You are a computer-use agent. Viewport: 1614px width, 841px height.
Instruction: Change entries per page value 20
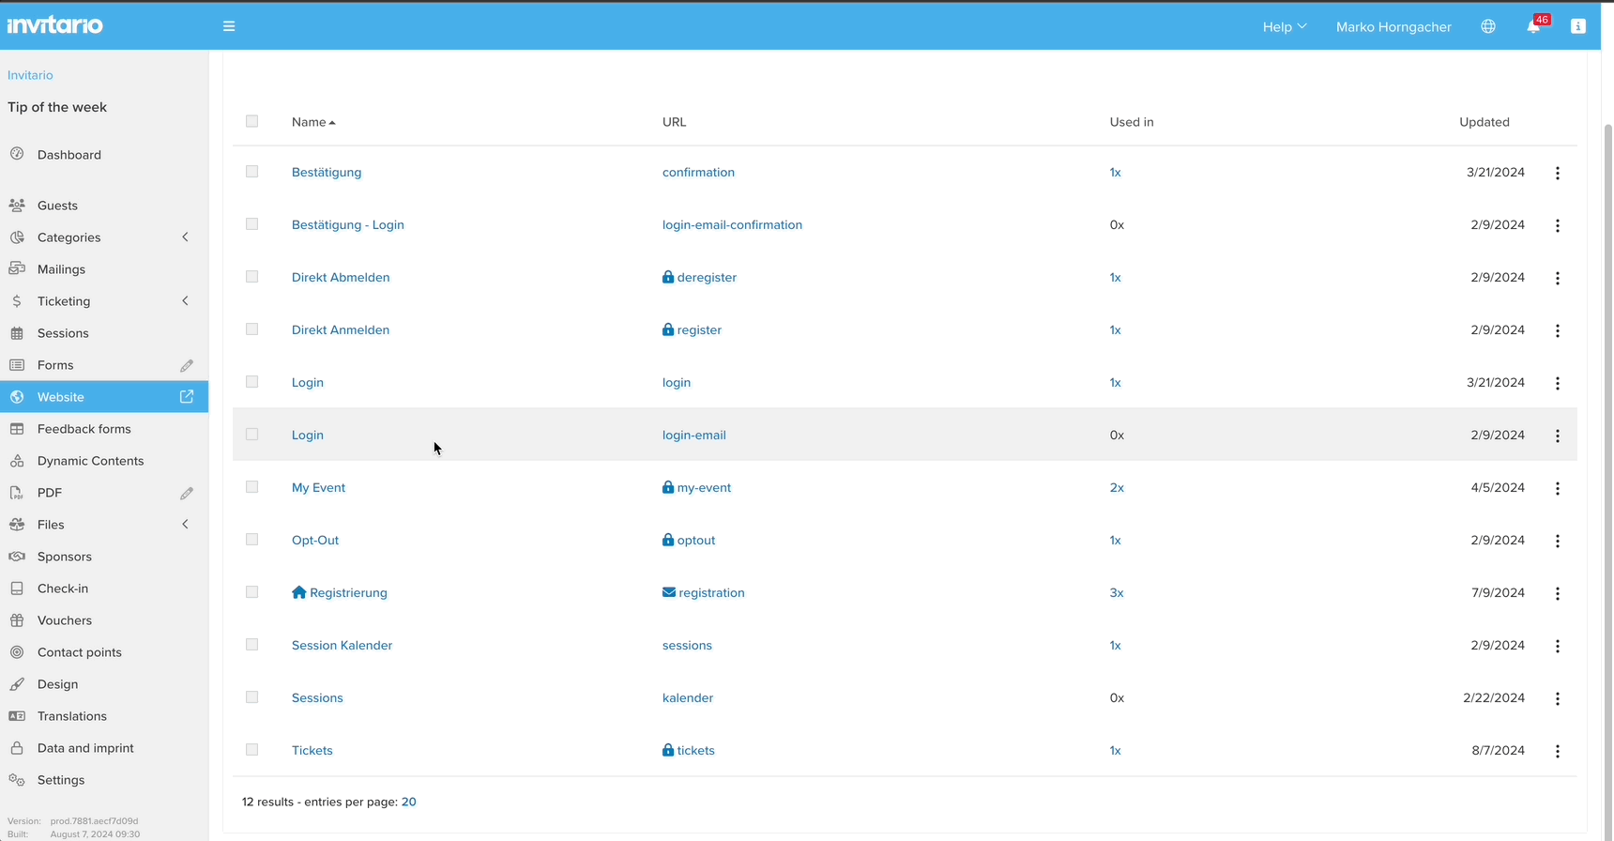(x=409, y=803)
